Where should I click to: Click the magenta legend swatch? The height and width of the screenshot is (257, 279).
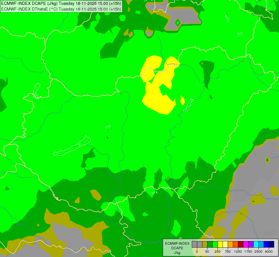click(246, 244)
